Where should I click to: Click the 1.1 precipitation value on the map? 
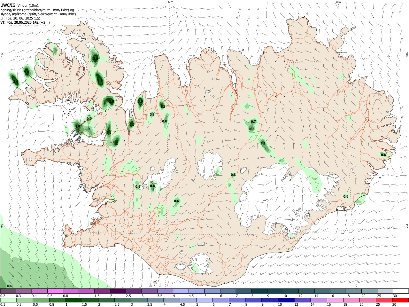pyautogui.click(x=263, y=144)
